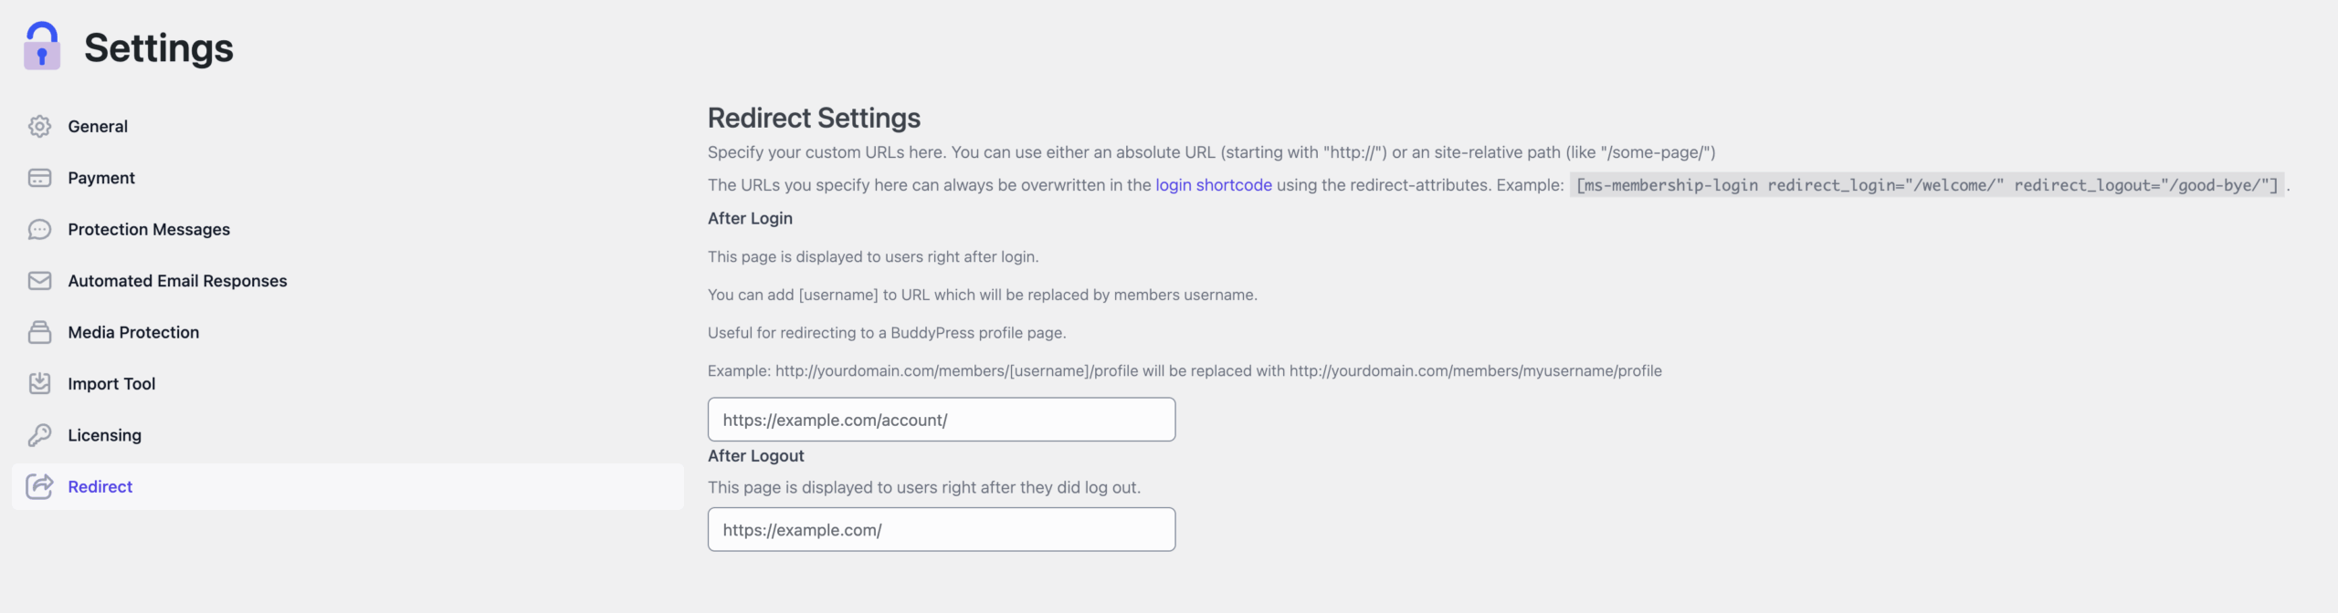This screenshot has height=613, width=2338.
Task: Click the gear icon beside General
Action: point(40,126)
